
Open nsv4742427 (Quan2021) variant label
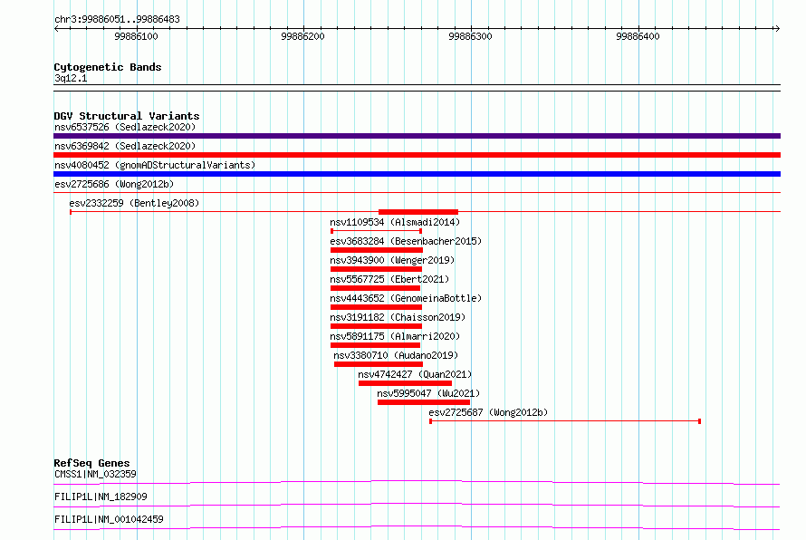415,374
